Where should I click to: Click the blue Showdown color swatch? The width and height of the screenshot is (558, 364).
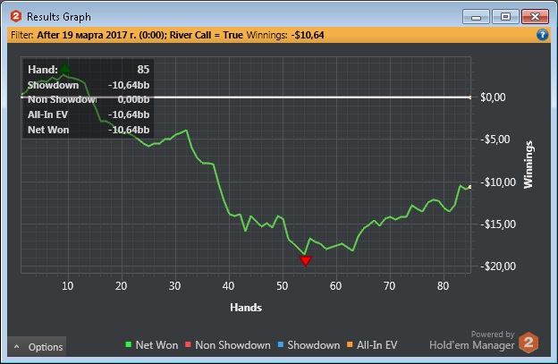281,344
